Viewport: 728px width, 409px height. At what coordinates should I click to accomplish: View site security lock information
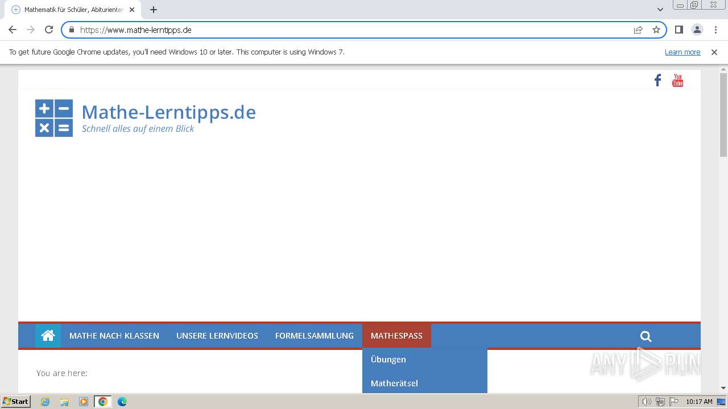[72, 30]
